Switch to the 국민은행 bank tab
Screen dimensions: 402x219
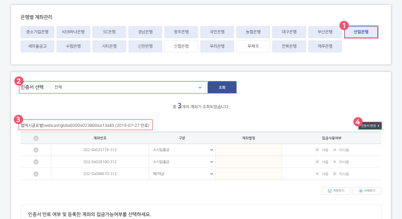pyautogui.click(x=217, y=32)
